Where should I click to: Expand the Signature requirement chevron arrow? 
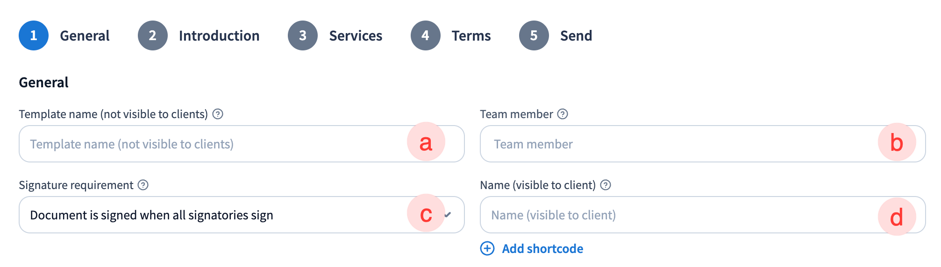tap(448, 215)
